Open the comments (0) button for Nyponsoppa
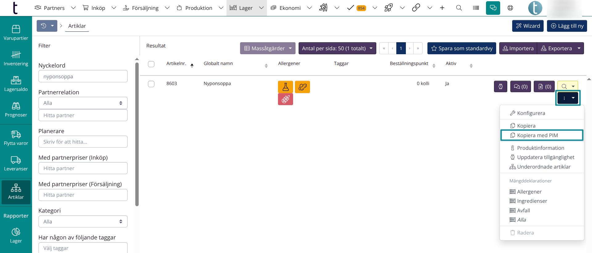 click(521, 87)
